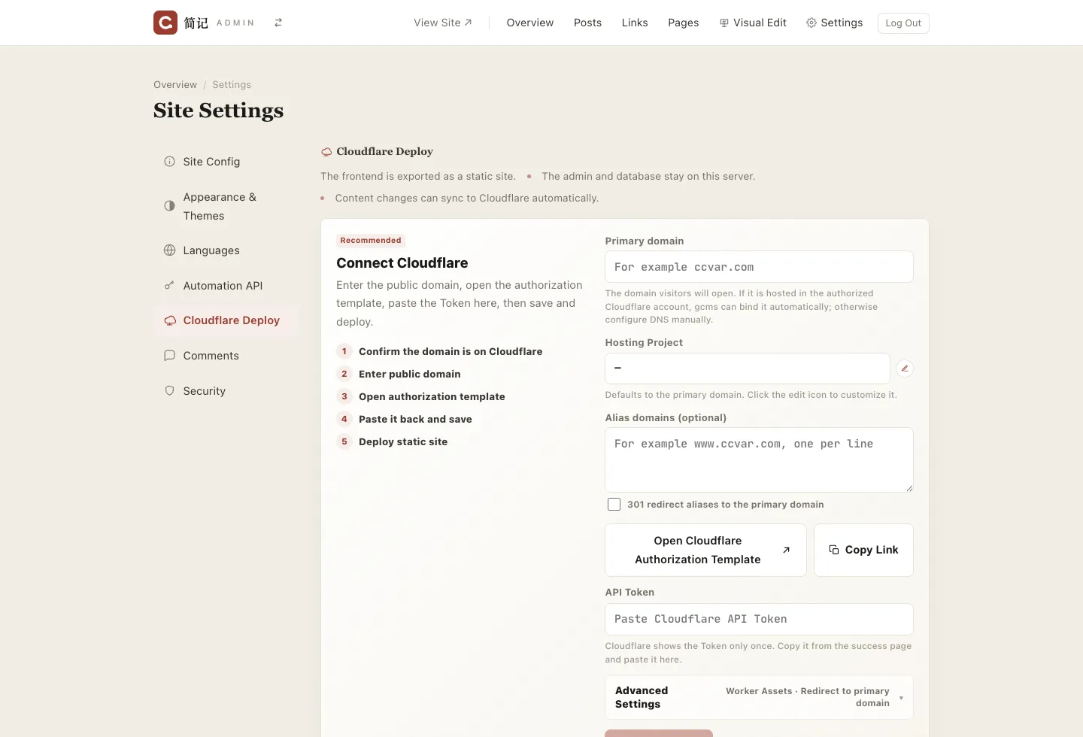Click the Worker Assets summary text

coord(808,697)
